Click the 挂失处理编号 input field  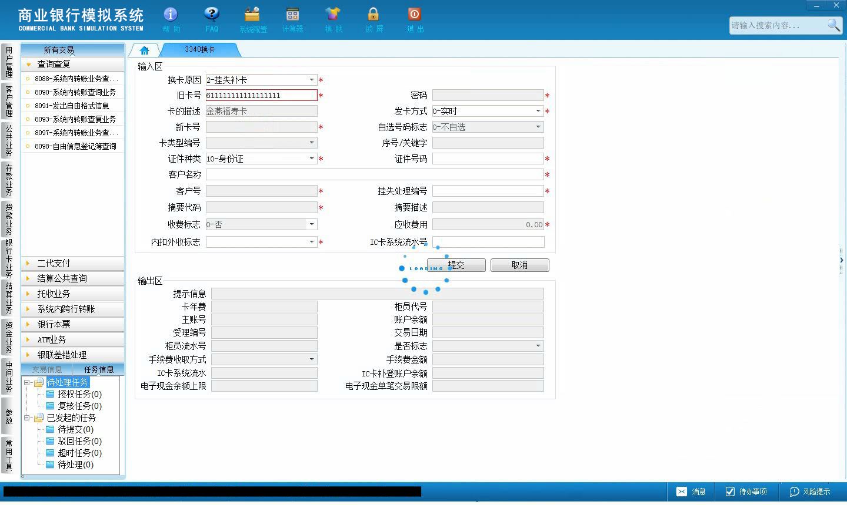click(x=488, y=191)
